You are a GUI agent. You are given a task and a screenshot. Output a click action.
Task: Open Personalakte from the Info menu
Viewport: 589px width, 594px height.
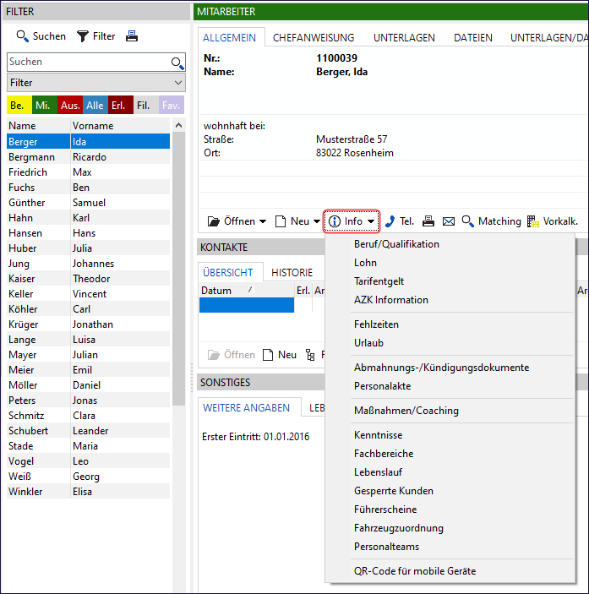pos(450,386)
